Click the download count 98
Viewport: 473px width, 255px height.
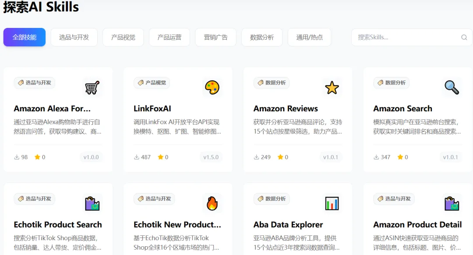(25, 157)
